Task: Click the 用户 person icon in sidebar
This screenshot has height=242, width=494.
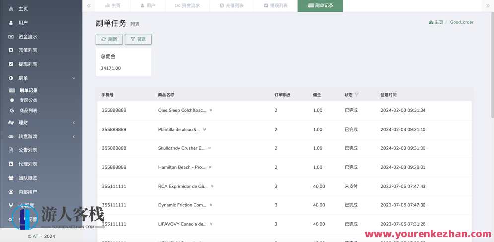Action: click(x=11, y=23)
